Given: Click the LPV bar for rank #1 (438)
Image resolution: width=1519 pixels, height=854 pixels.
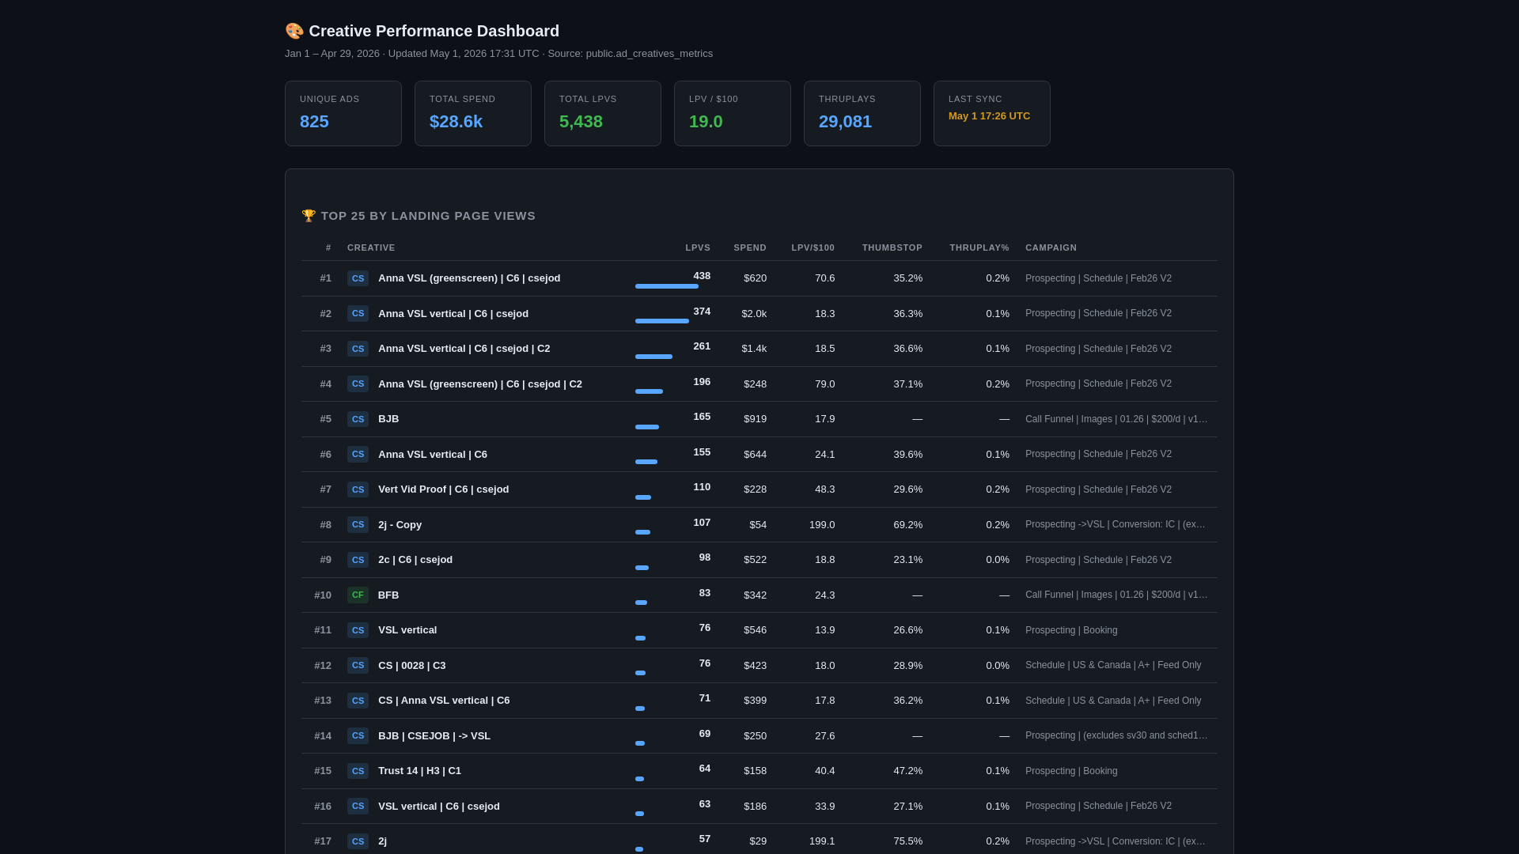Looking at the screenshot, I should [667, 286].
